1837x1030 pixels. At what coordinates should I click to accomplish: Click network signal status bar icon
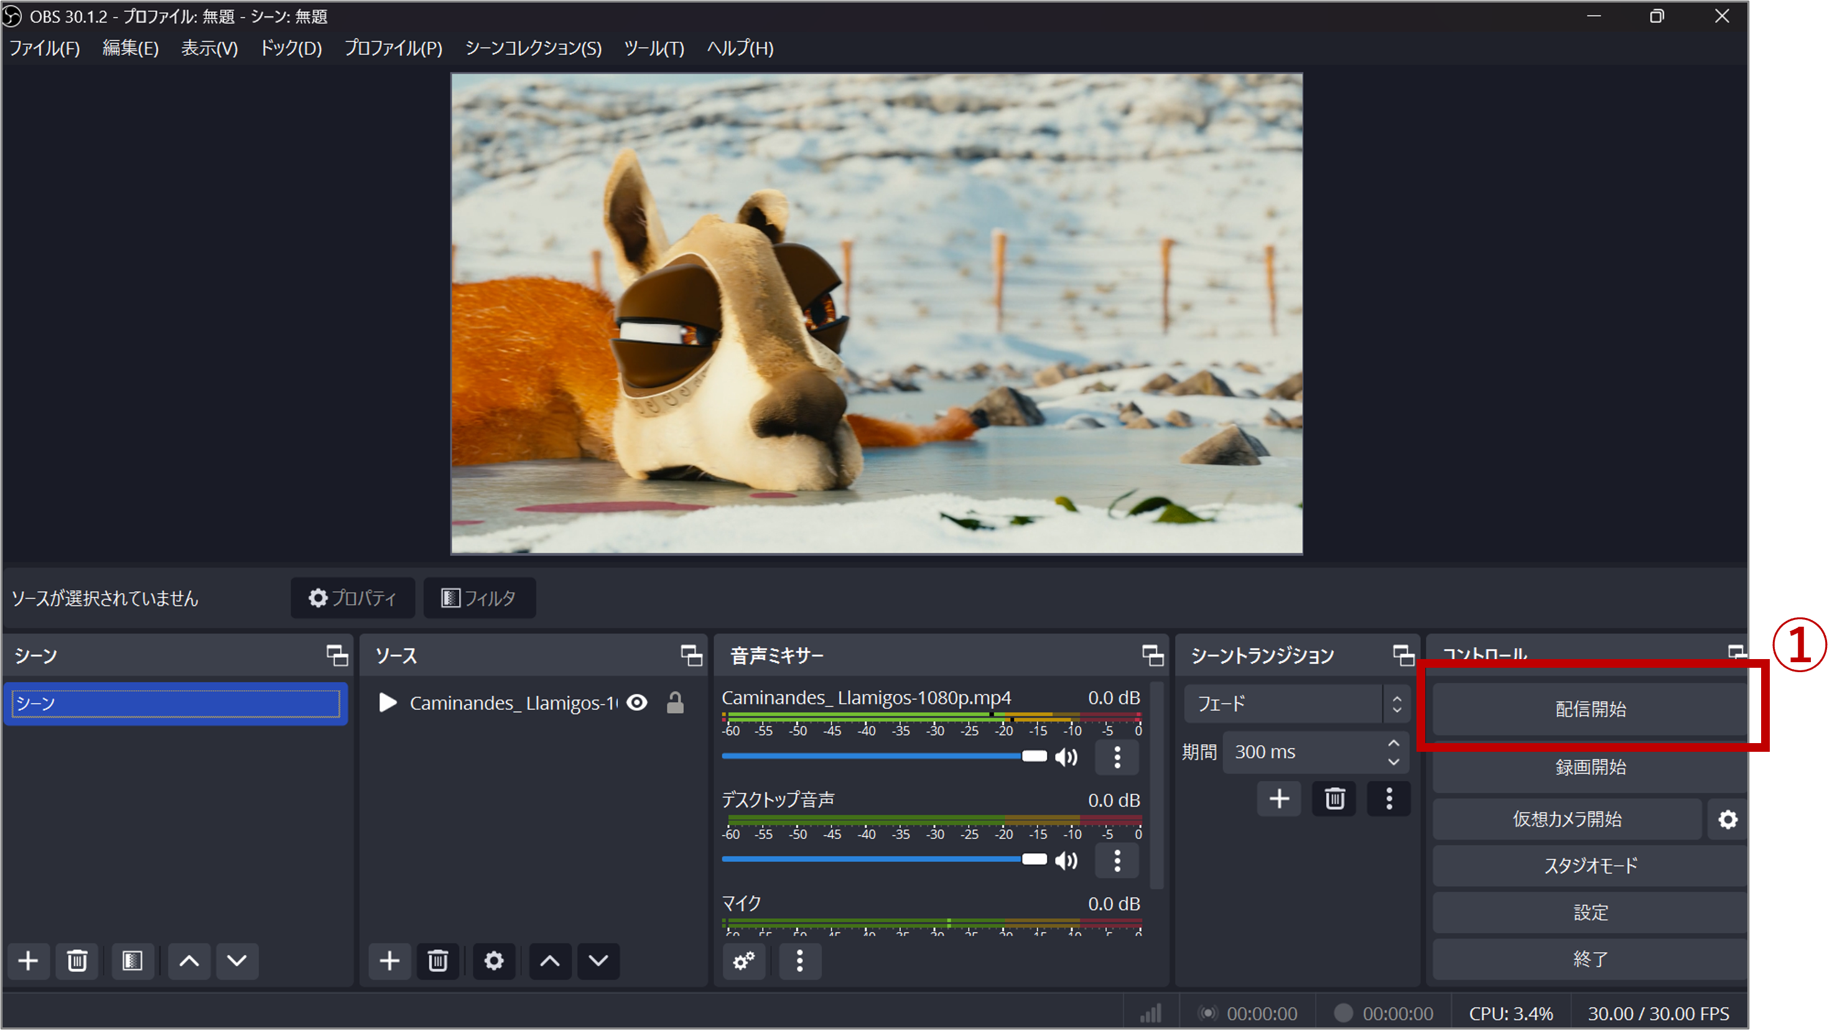pos(1150,1013)
